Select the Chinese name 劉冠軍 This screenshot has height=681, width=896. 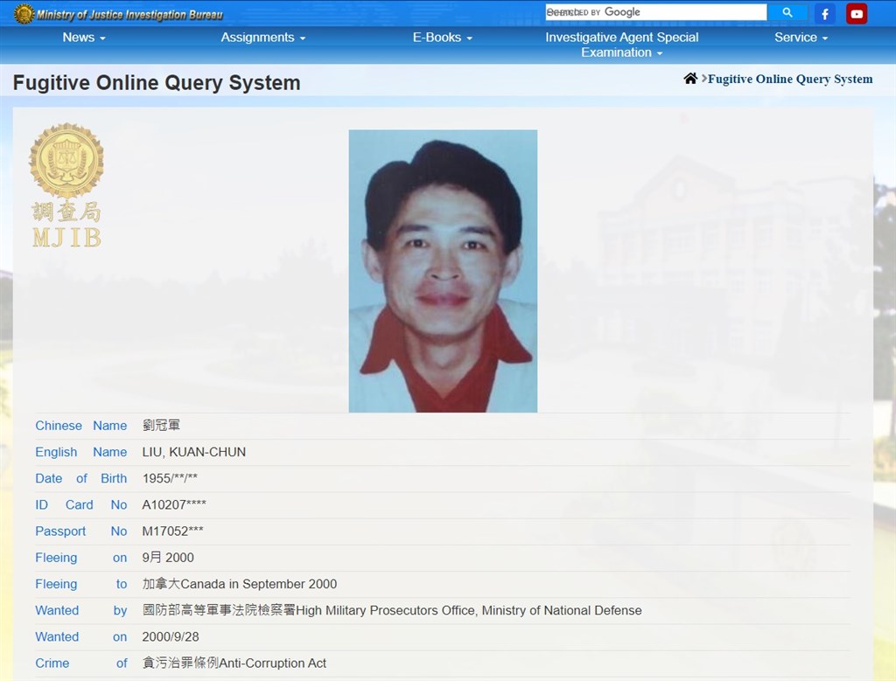[161, 425]
